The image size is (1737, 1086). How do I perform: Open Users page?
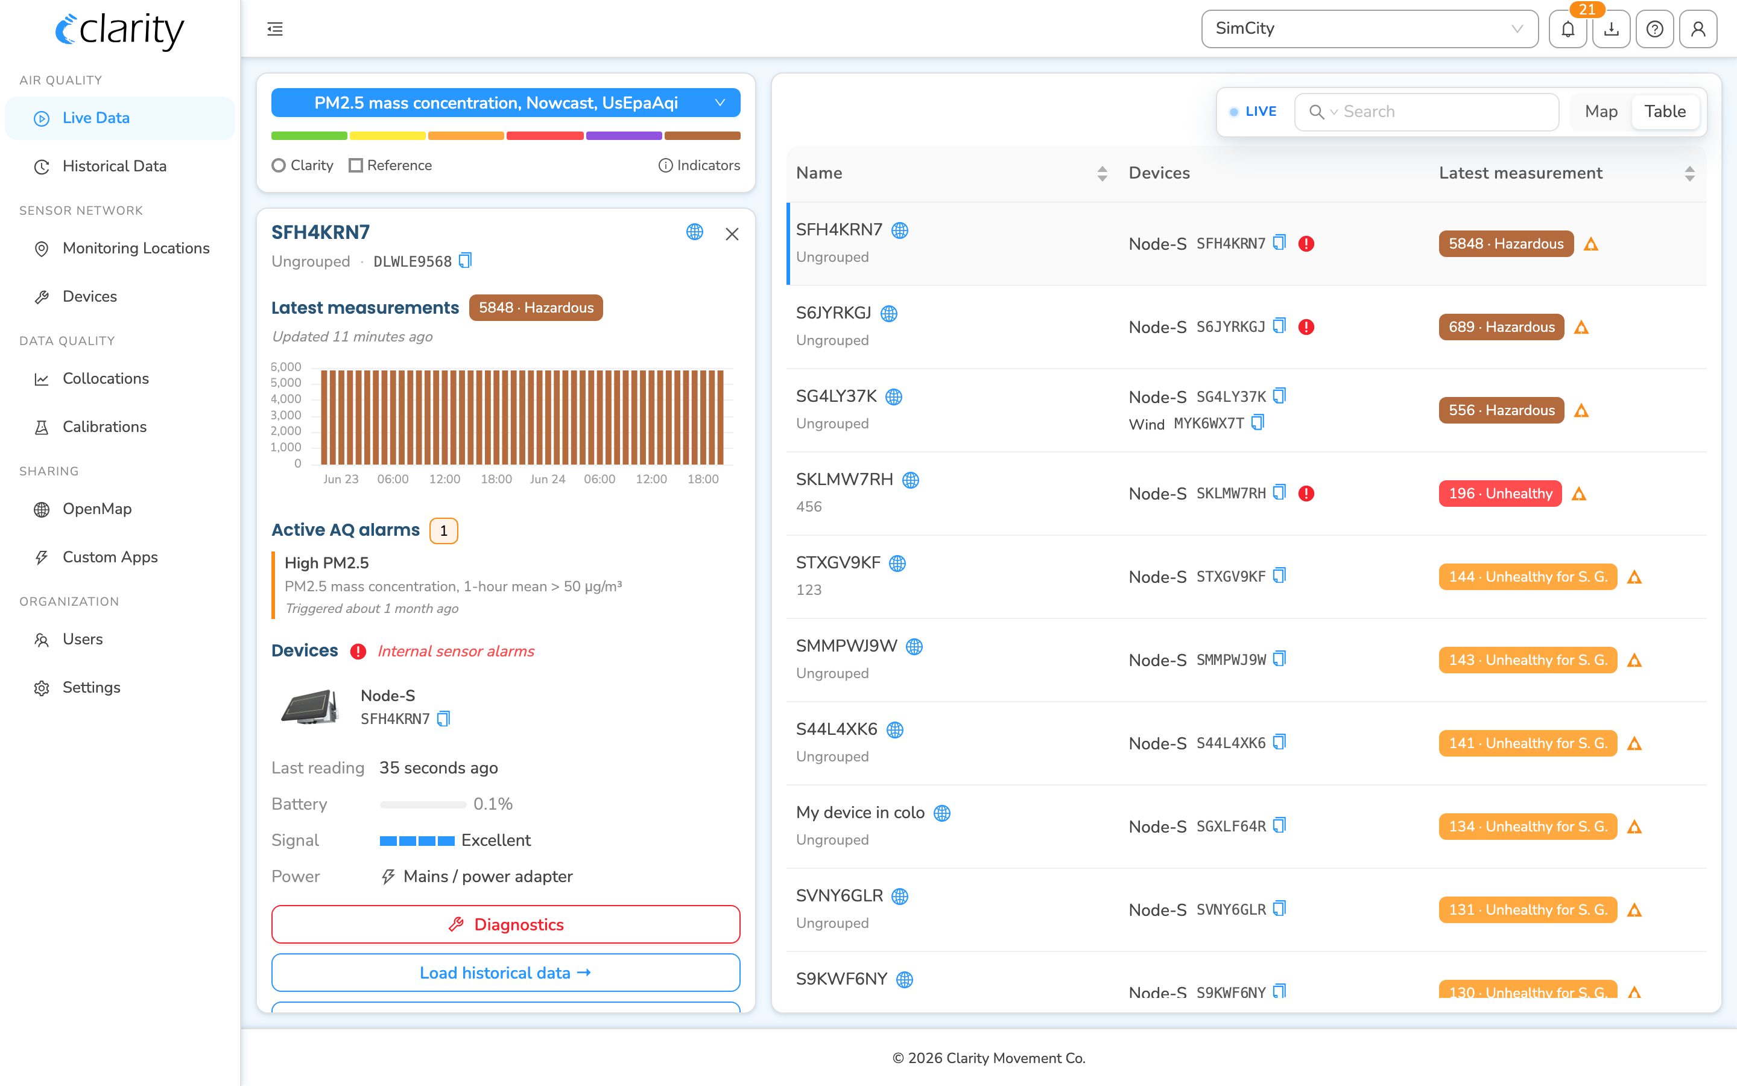pos(120,640)
